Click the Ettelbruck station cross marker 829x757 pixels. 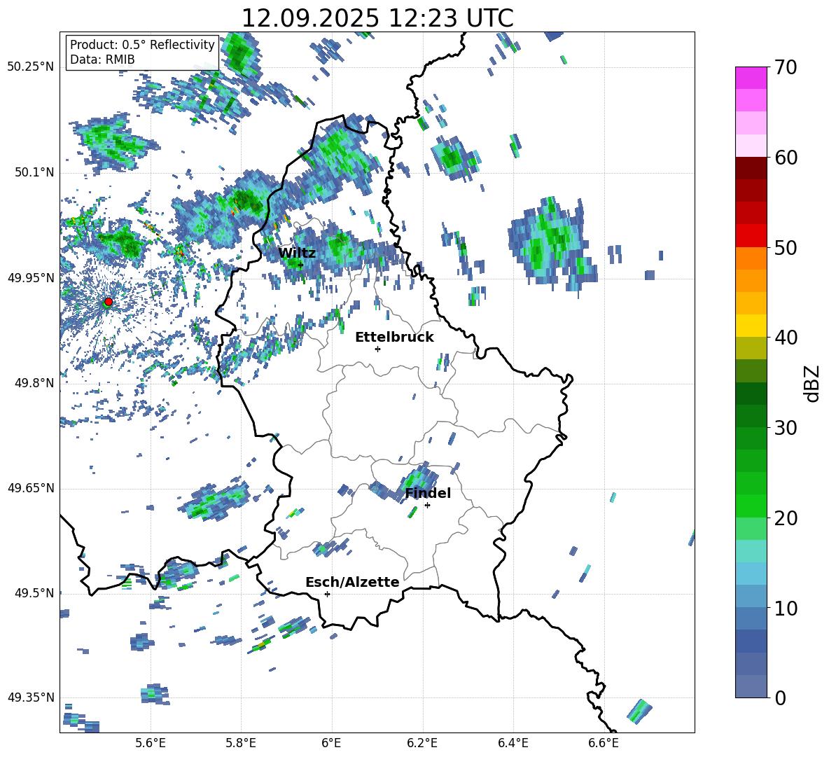[x=377, y=349]
